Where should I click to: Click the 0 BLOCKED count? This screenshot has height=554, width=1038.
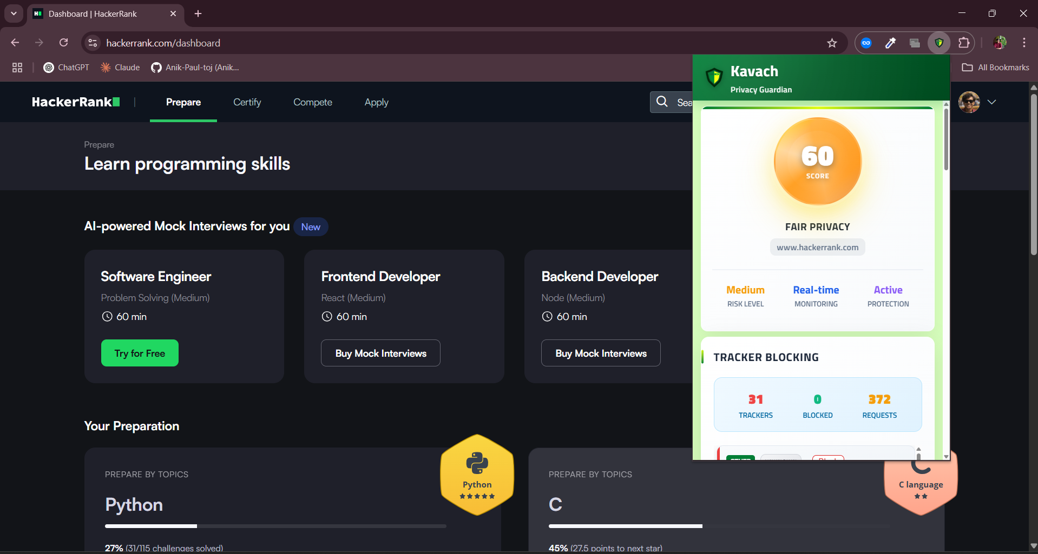818,406
